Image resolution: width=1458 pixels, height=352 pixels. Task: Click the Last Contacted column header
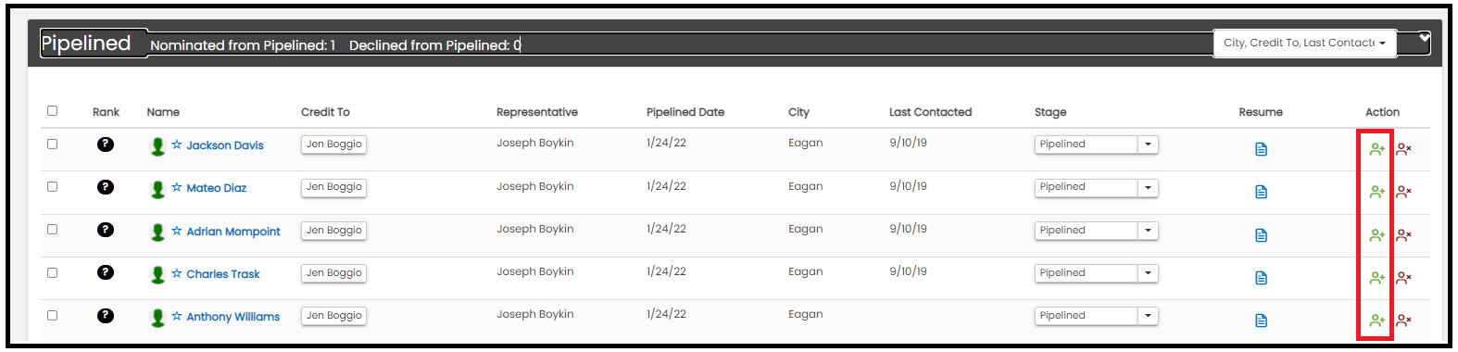[930, 112]
